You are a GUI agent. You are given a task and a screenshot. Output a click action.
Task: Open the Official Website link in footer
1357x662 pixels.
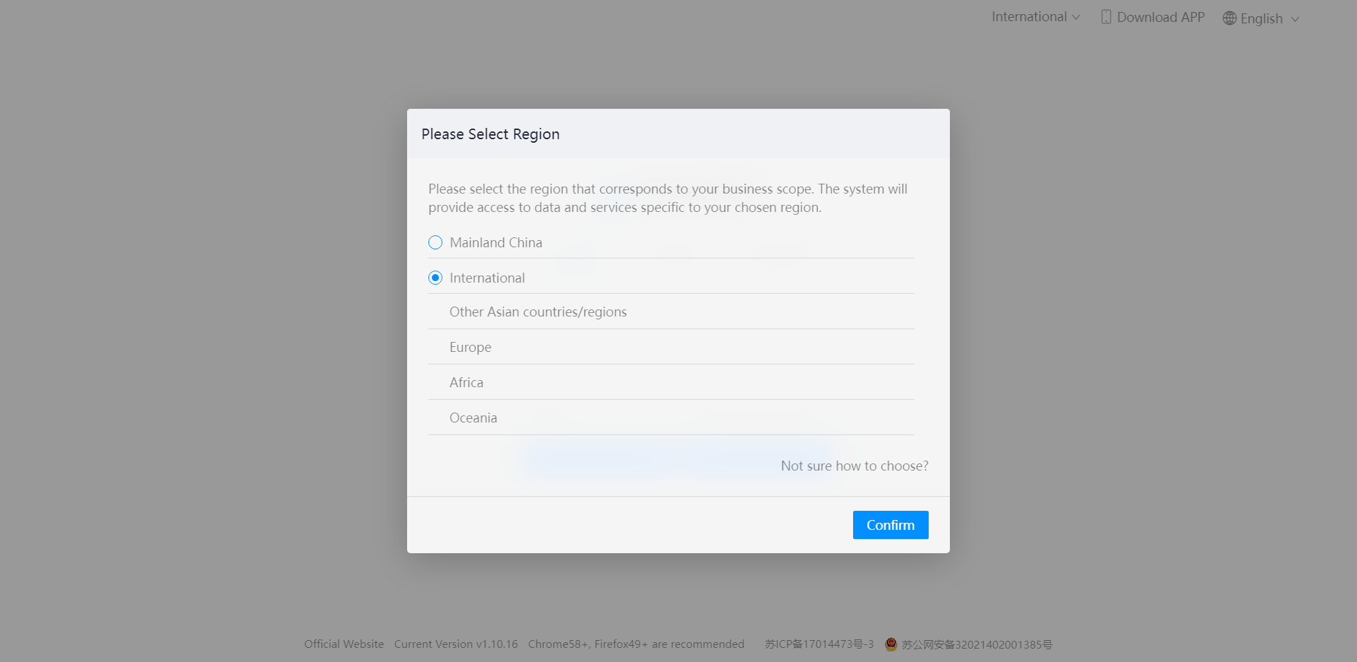pyautogui.click(x=343, y=644)
